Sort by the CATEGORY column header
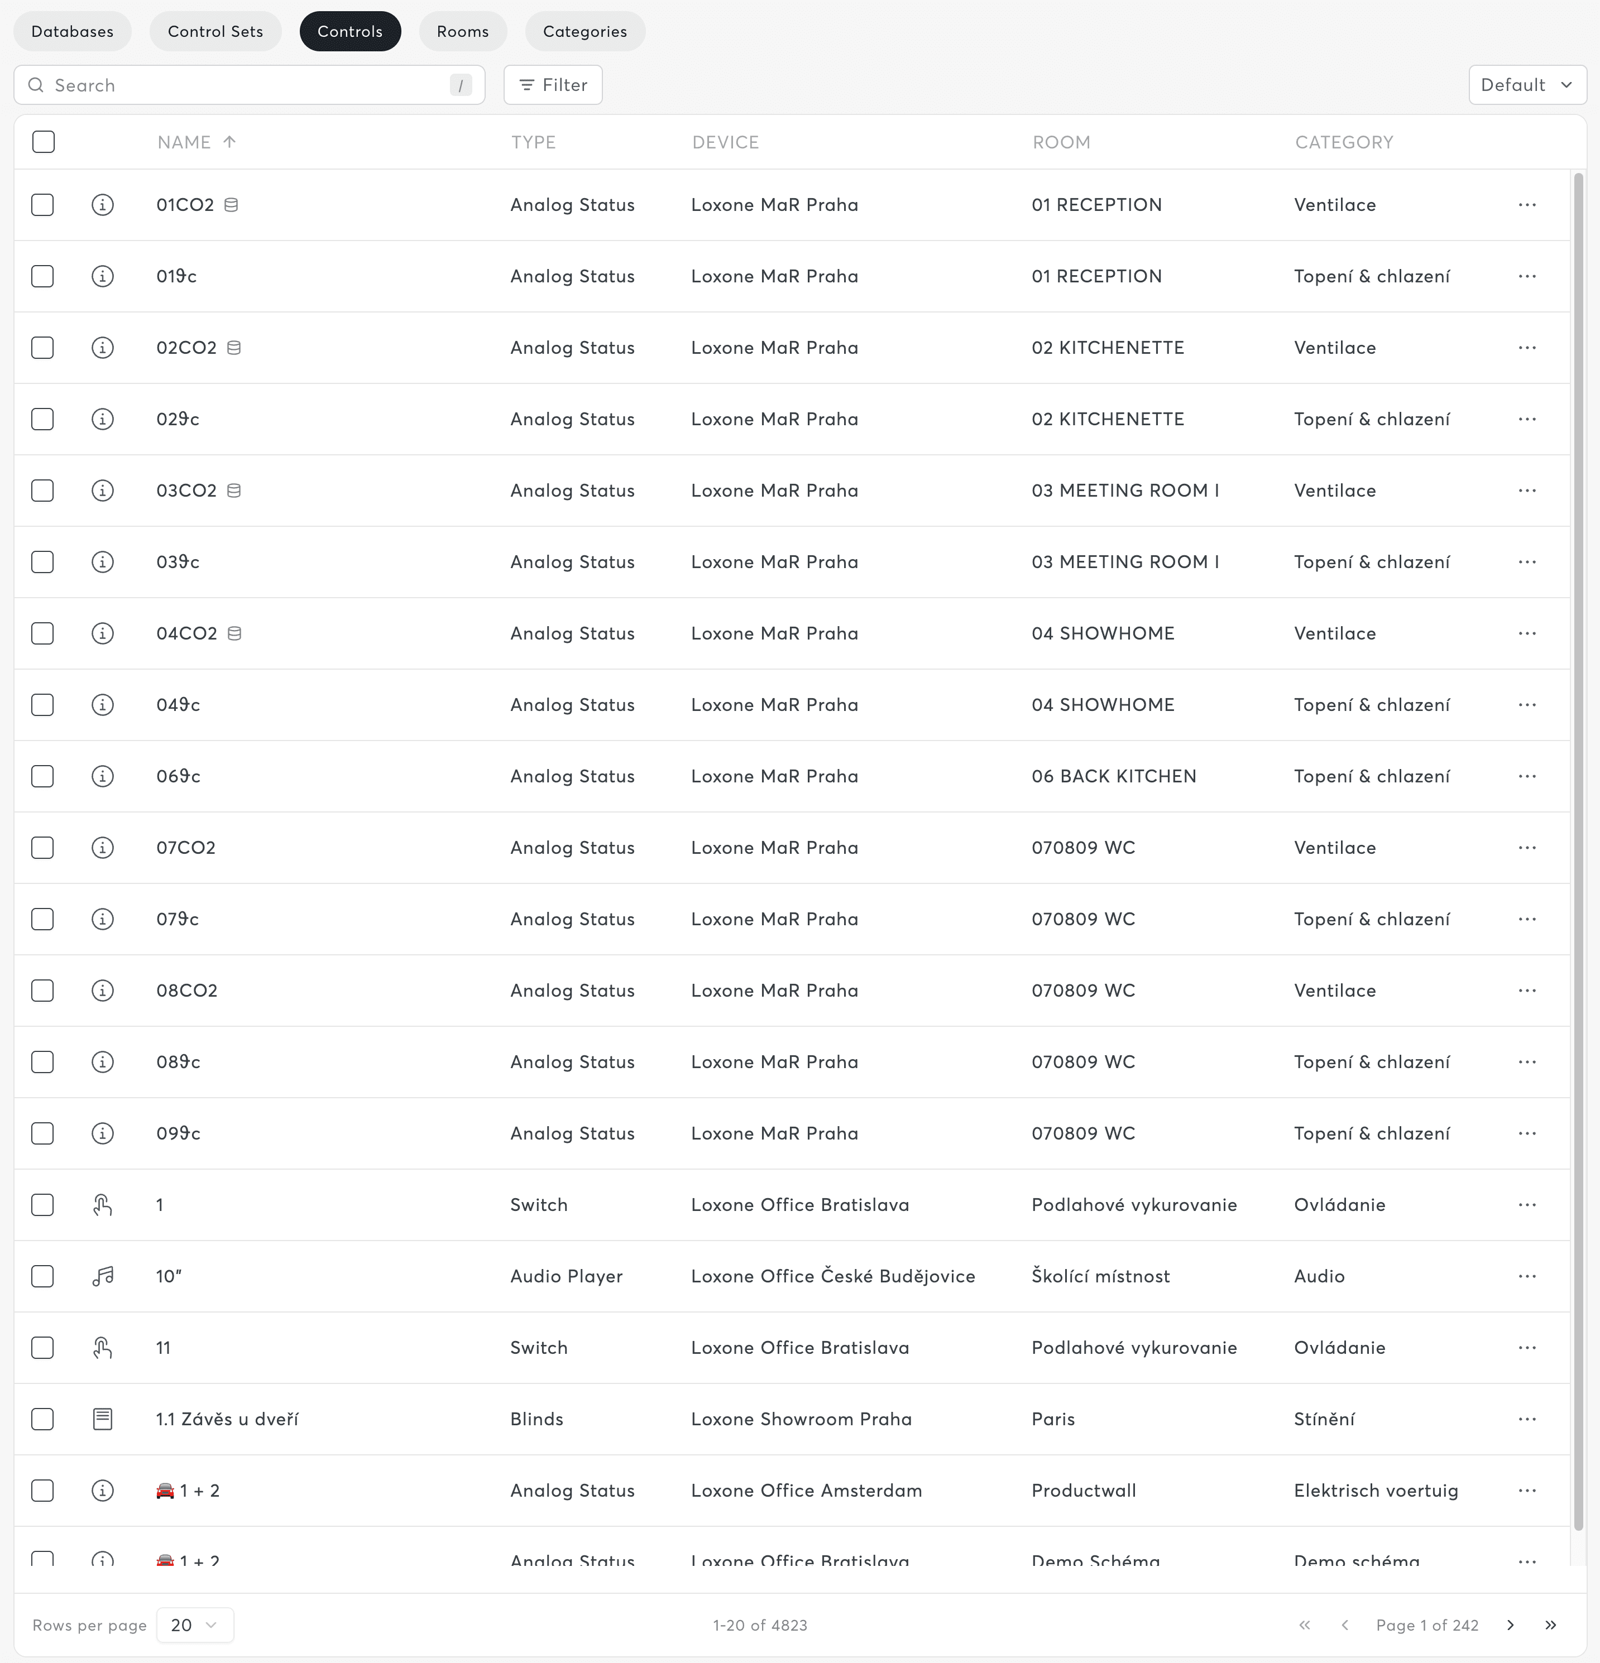The height and width of the screenshot is (1663, 1600). click(1344, 142)
